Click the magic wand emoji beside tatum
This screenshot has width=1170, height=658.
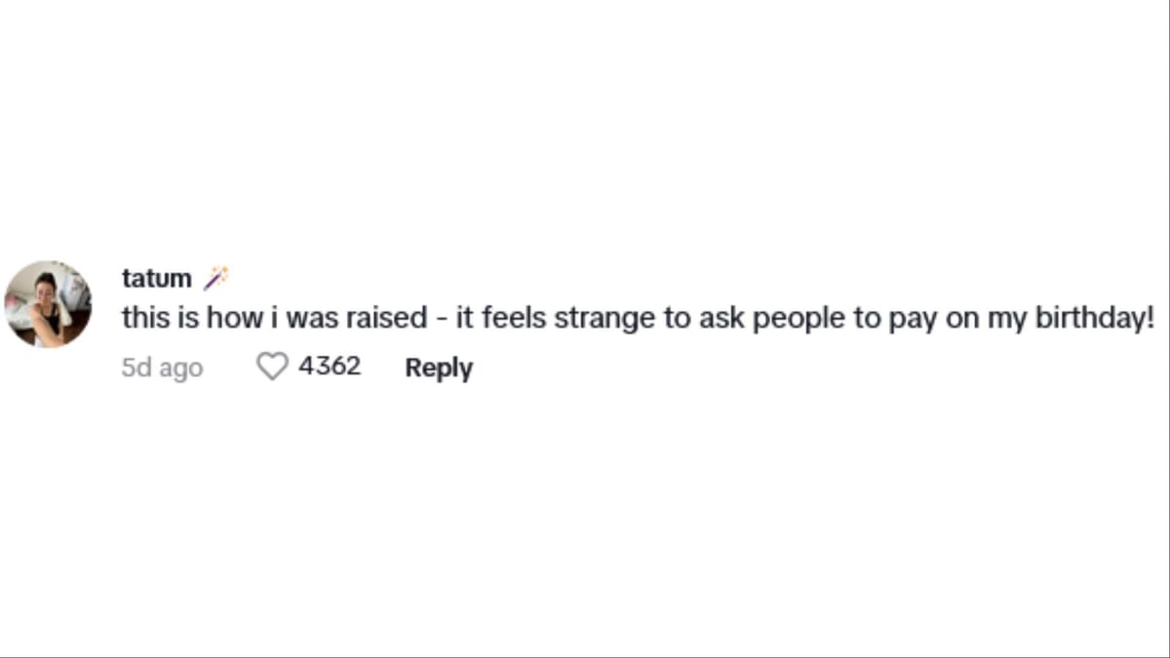215,278
